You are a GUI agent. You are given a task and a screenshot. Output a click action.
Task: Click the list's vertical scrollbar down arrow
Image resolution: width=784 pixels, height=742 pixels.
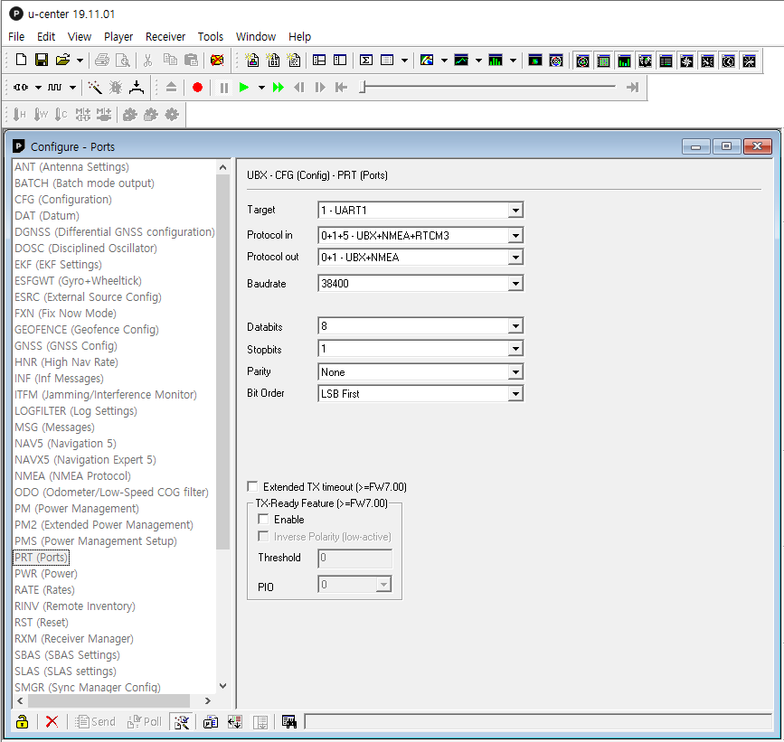click(223, 686)
